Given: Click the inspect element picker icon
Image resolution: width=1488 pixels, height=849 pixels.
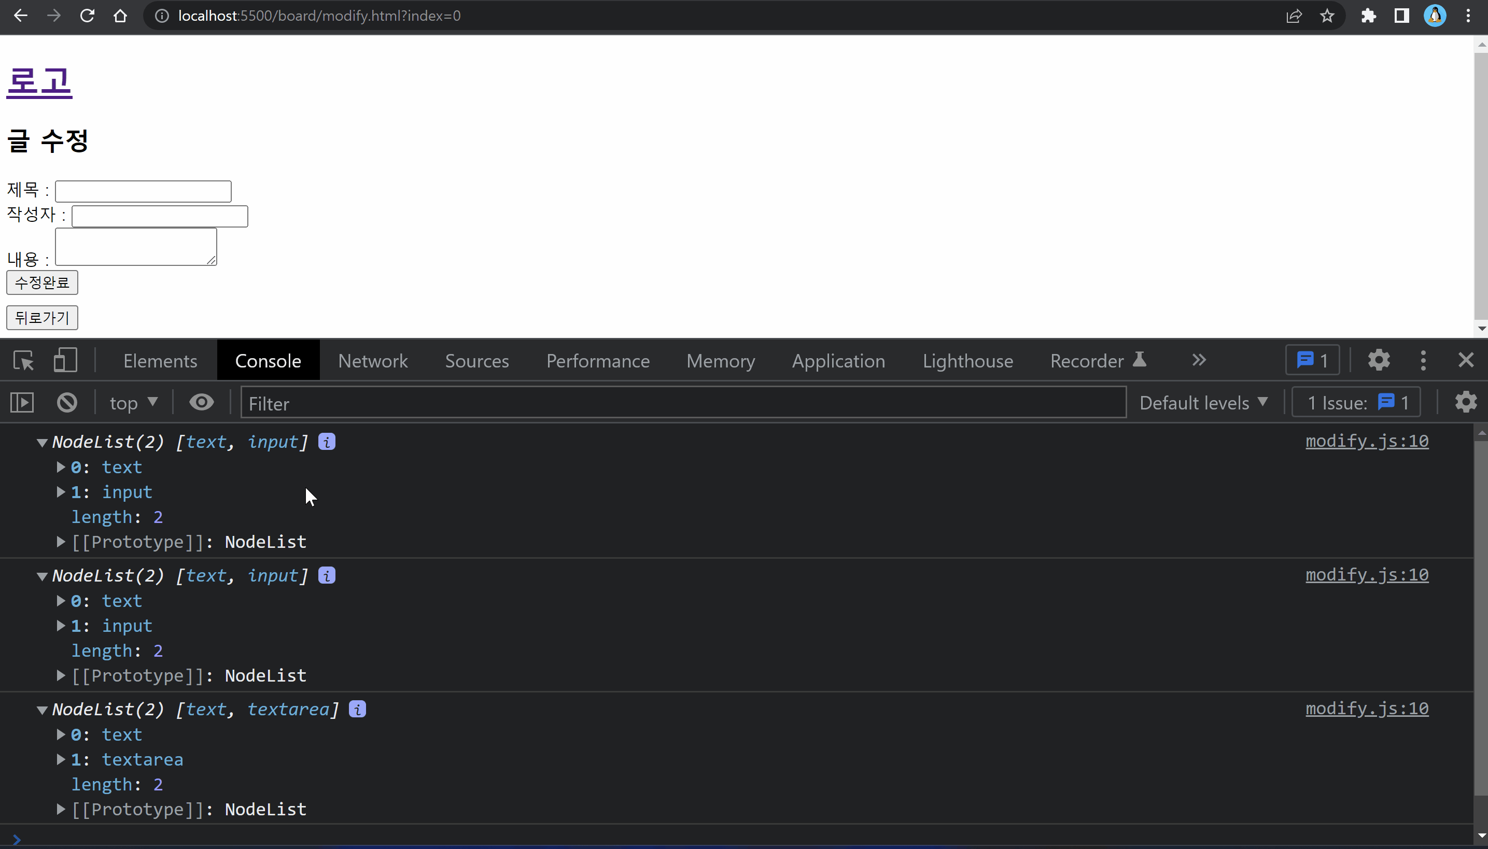Looking at the screenshot, I should click(x=24, y=360).
